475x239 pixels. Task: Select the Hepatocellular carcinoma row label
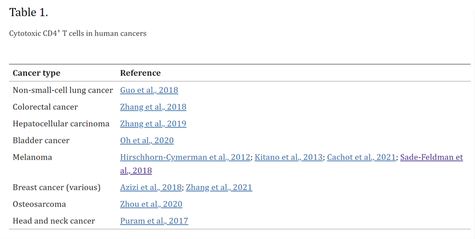61,124
